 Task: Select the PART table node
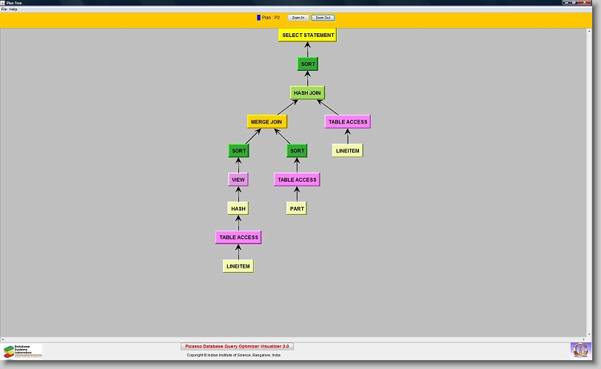[x=296, y=209]
